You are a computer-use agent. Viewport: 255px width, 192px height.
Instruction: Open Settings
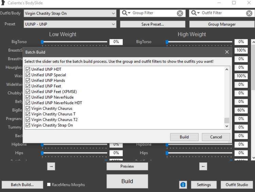click(204, 185)
